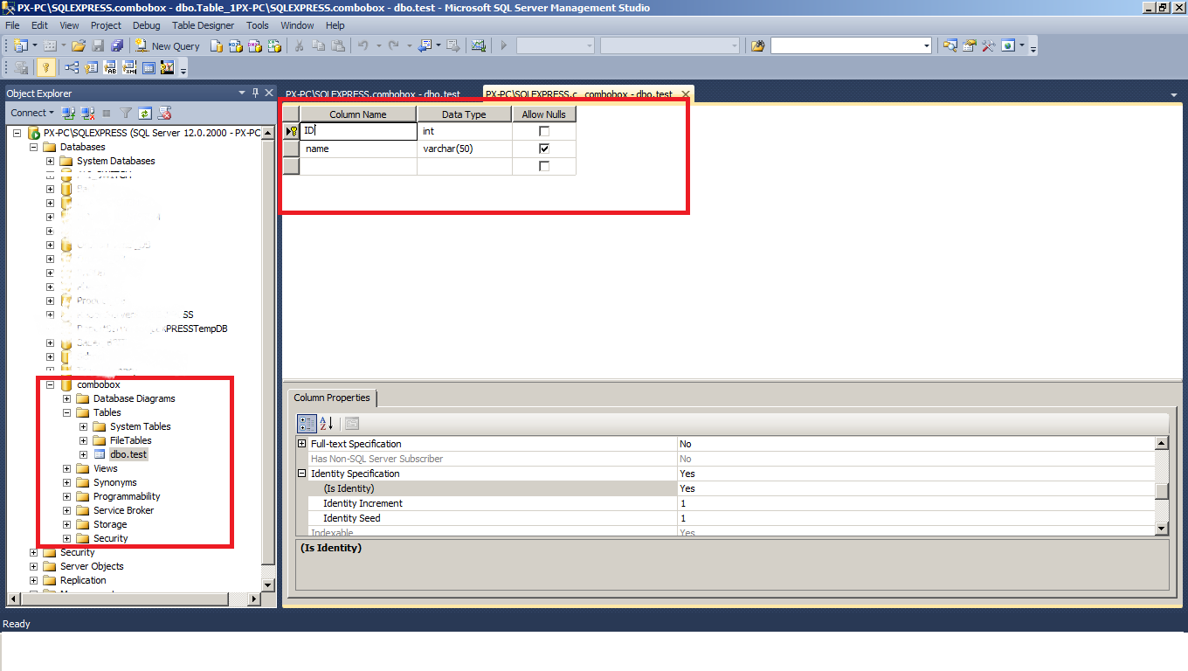Viewport: 1188px width, 671px height.
Task: Open the New Query toolbar button
Action: (168, 45)
